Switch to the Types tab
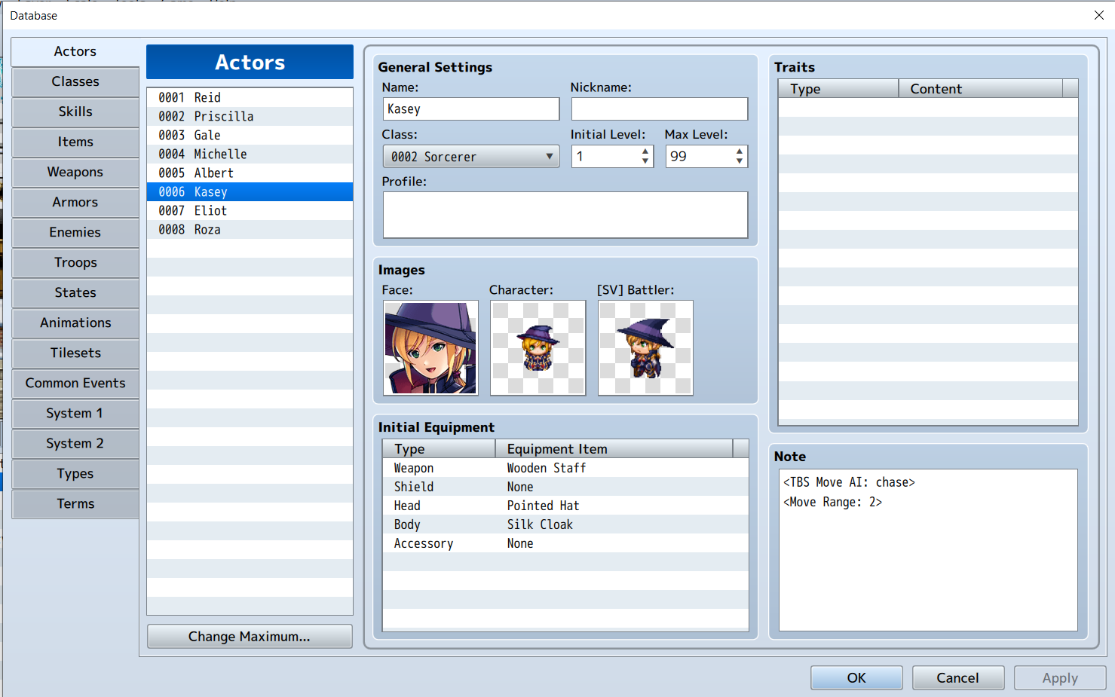Viewport: 1115px width, 697px height. (x=75, y=473)
